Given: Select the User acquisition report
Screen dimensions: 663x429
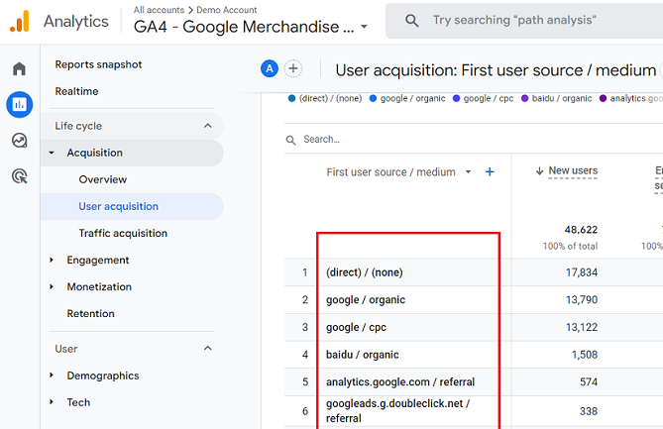Looking at the screenshot, I should pos(132,207).
